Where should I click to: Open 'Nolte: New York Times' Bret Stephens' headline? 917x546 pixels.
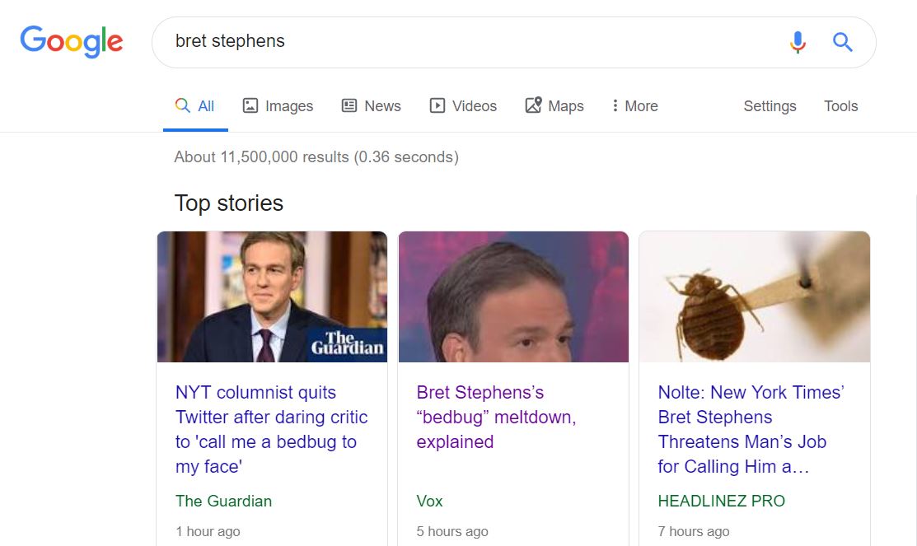point(751,429)
